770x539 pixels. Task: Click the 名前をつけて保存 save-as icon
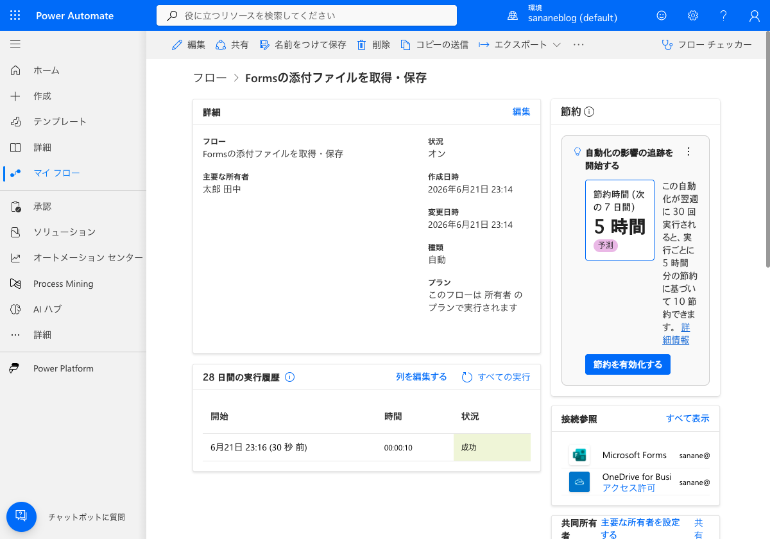coord(264,45)
